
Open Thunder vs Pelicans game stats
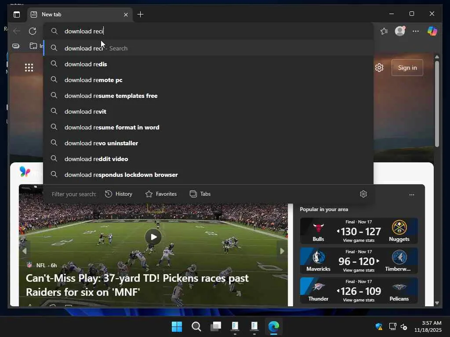[x=359, y=290]
